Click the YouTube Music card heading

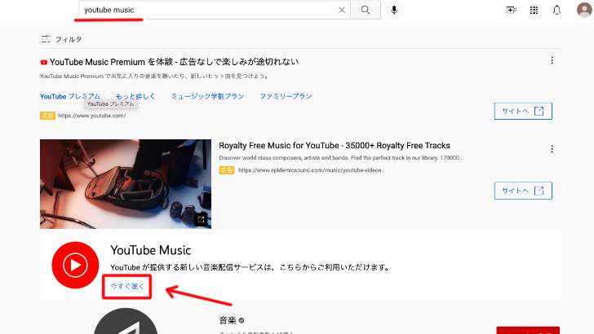151,250
